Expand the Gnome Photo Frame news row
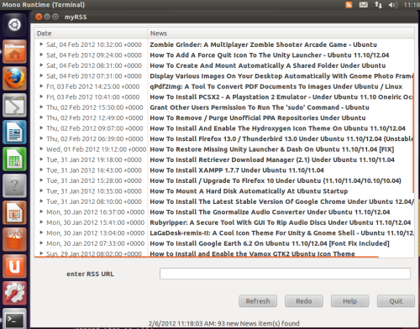420x329 pixels. click(x=41, y=76)
